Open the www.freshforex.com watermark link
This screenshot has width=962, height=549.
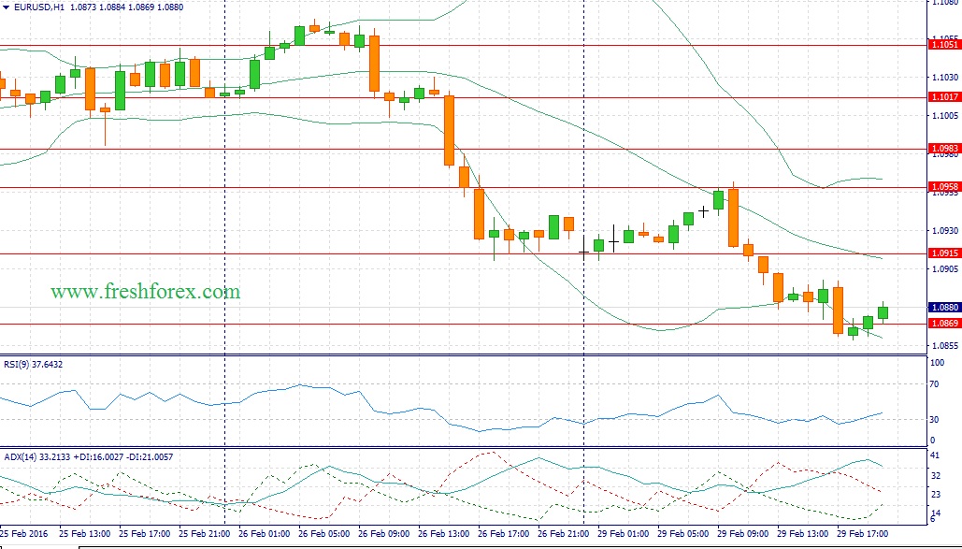pyautogui.click(x=145, y=292)
